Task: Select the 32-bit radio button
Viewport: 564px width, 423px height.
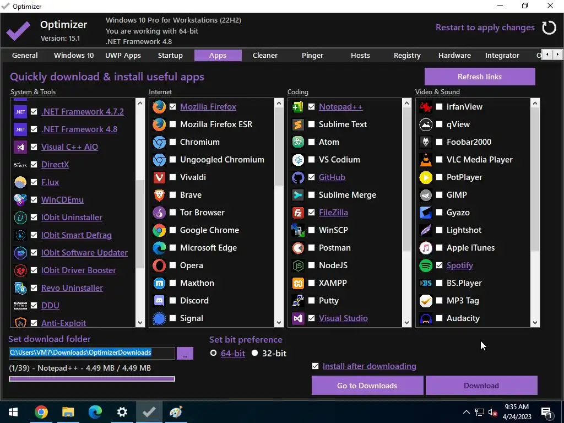Action: click(254, 353)
